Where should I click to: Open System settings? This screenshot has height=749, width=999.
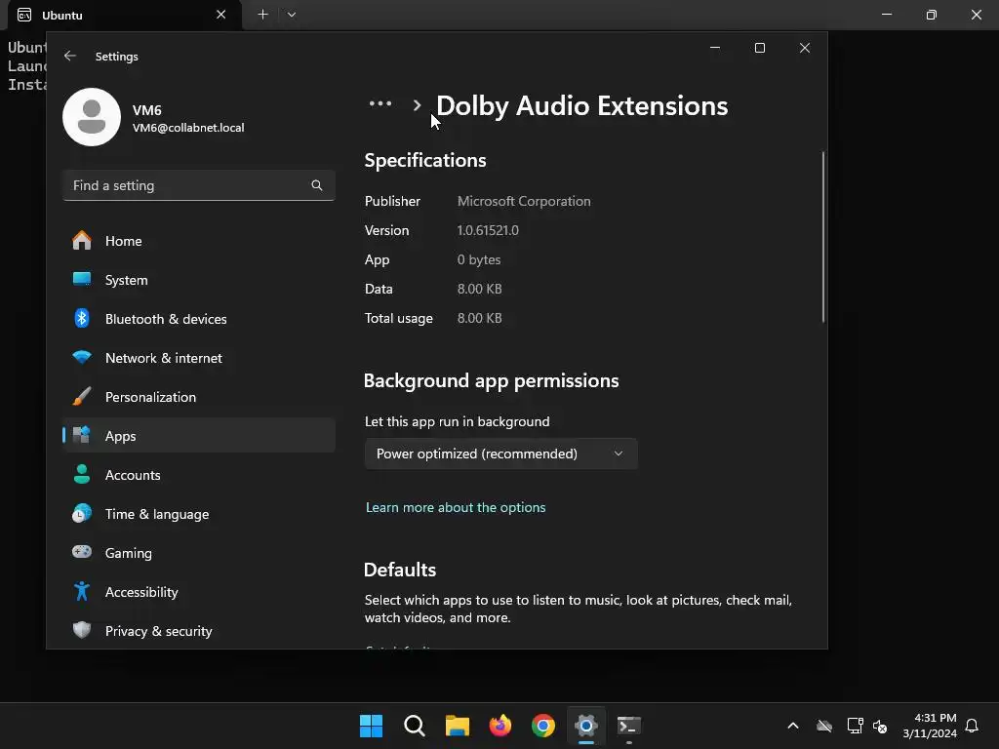click(199, 280)
